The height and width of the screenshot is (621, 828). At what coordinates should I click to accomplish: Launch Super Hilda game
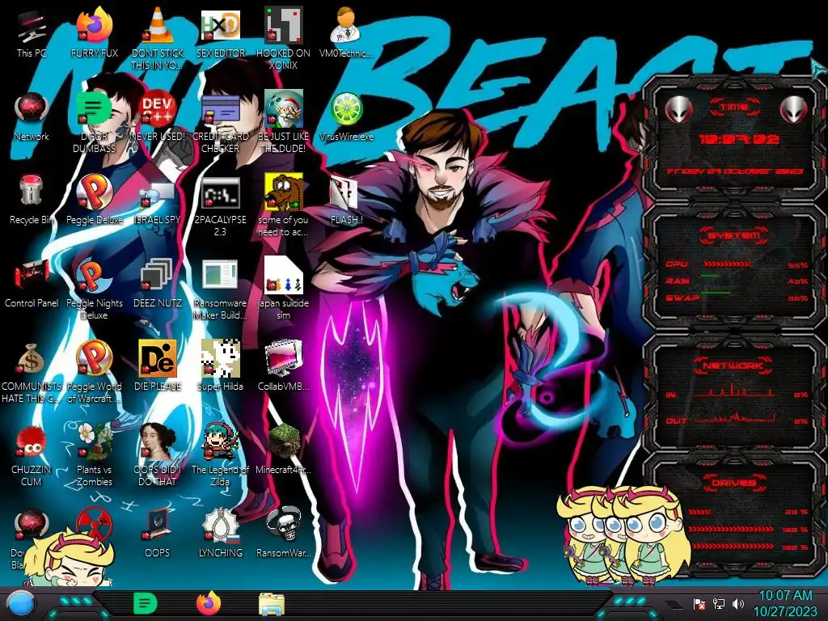click(x=220, y=358)
